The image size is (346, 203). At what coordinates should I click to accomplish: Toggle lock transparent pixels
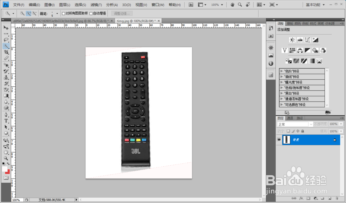(288, 131)
